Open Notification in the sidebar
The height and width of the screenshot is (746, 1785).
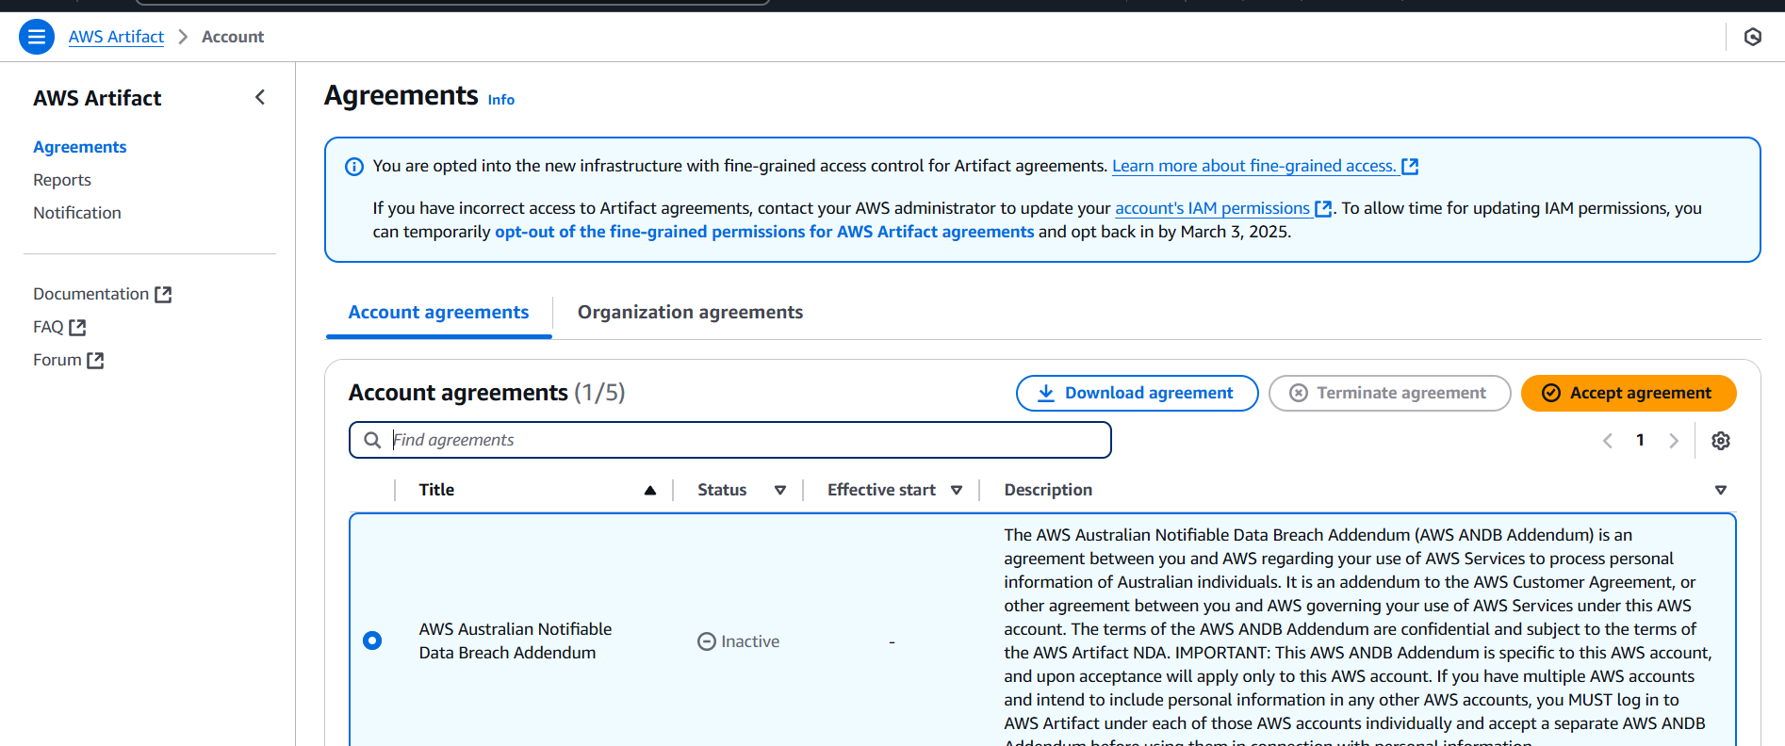pos(77,213)
